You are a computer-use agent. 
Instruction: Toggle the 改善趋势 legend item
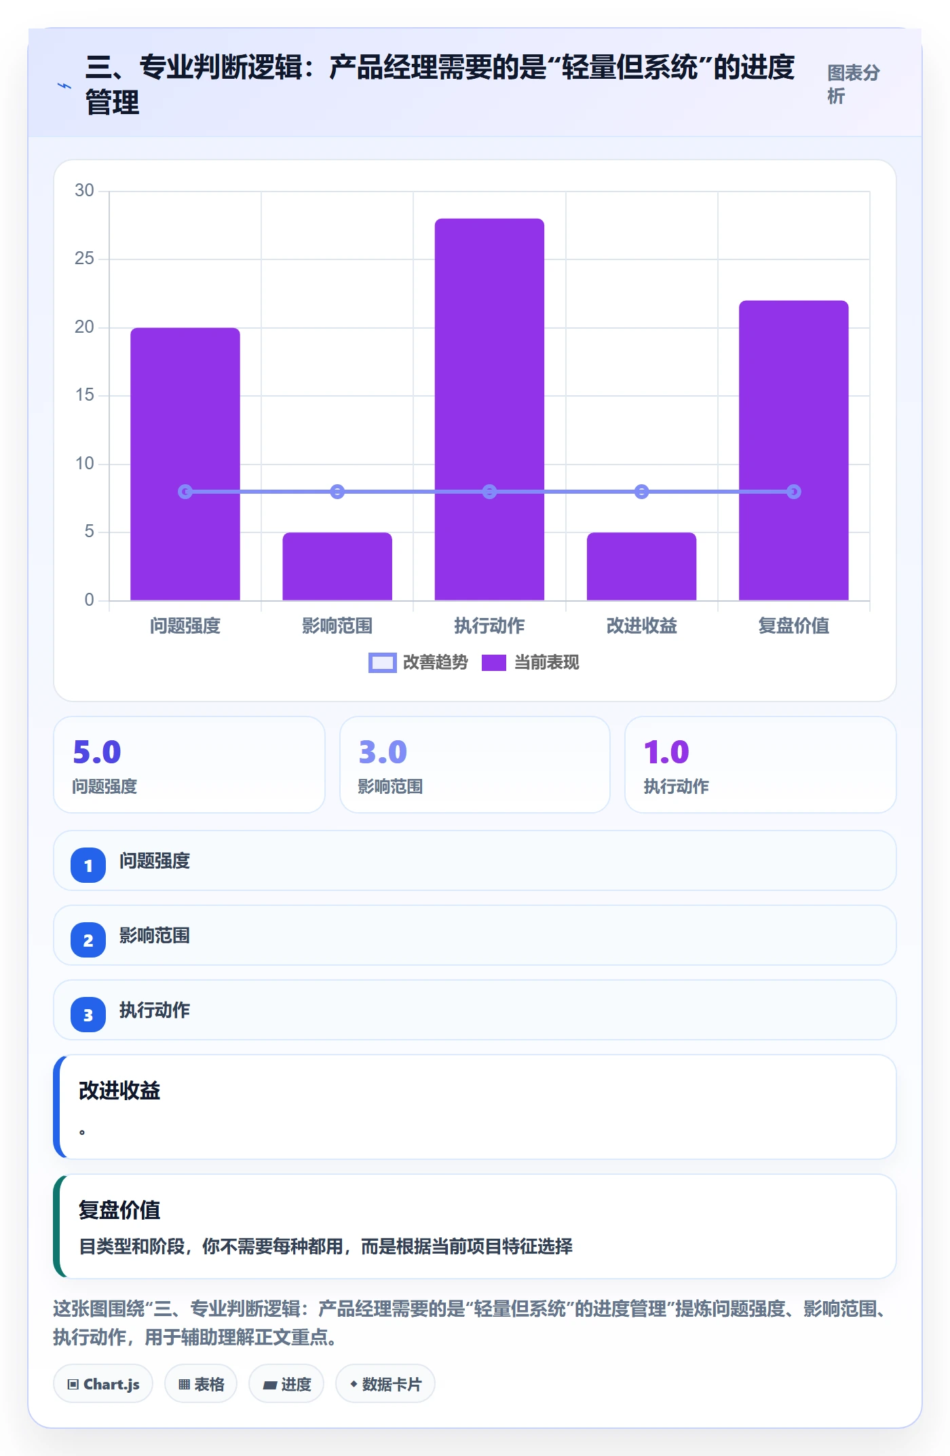tap(419, 662)
